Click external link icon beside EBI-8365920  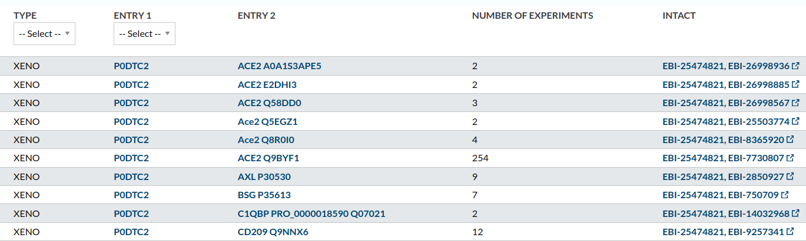[790, 140]
